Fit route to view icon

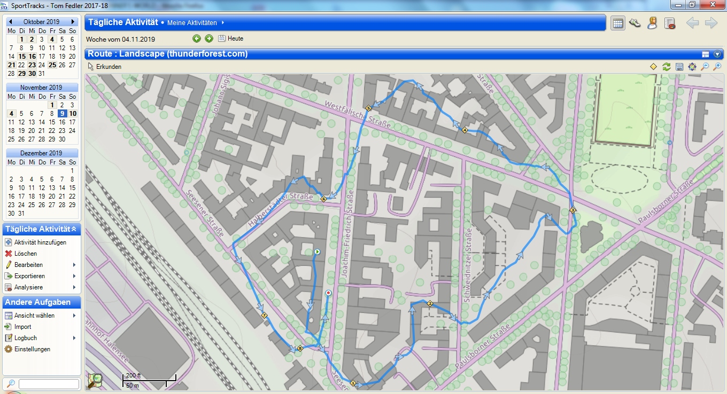pos(692,67)
